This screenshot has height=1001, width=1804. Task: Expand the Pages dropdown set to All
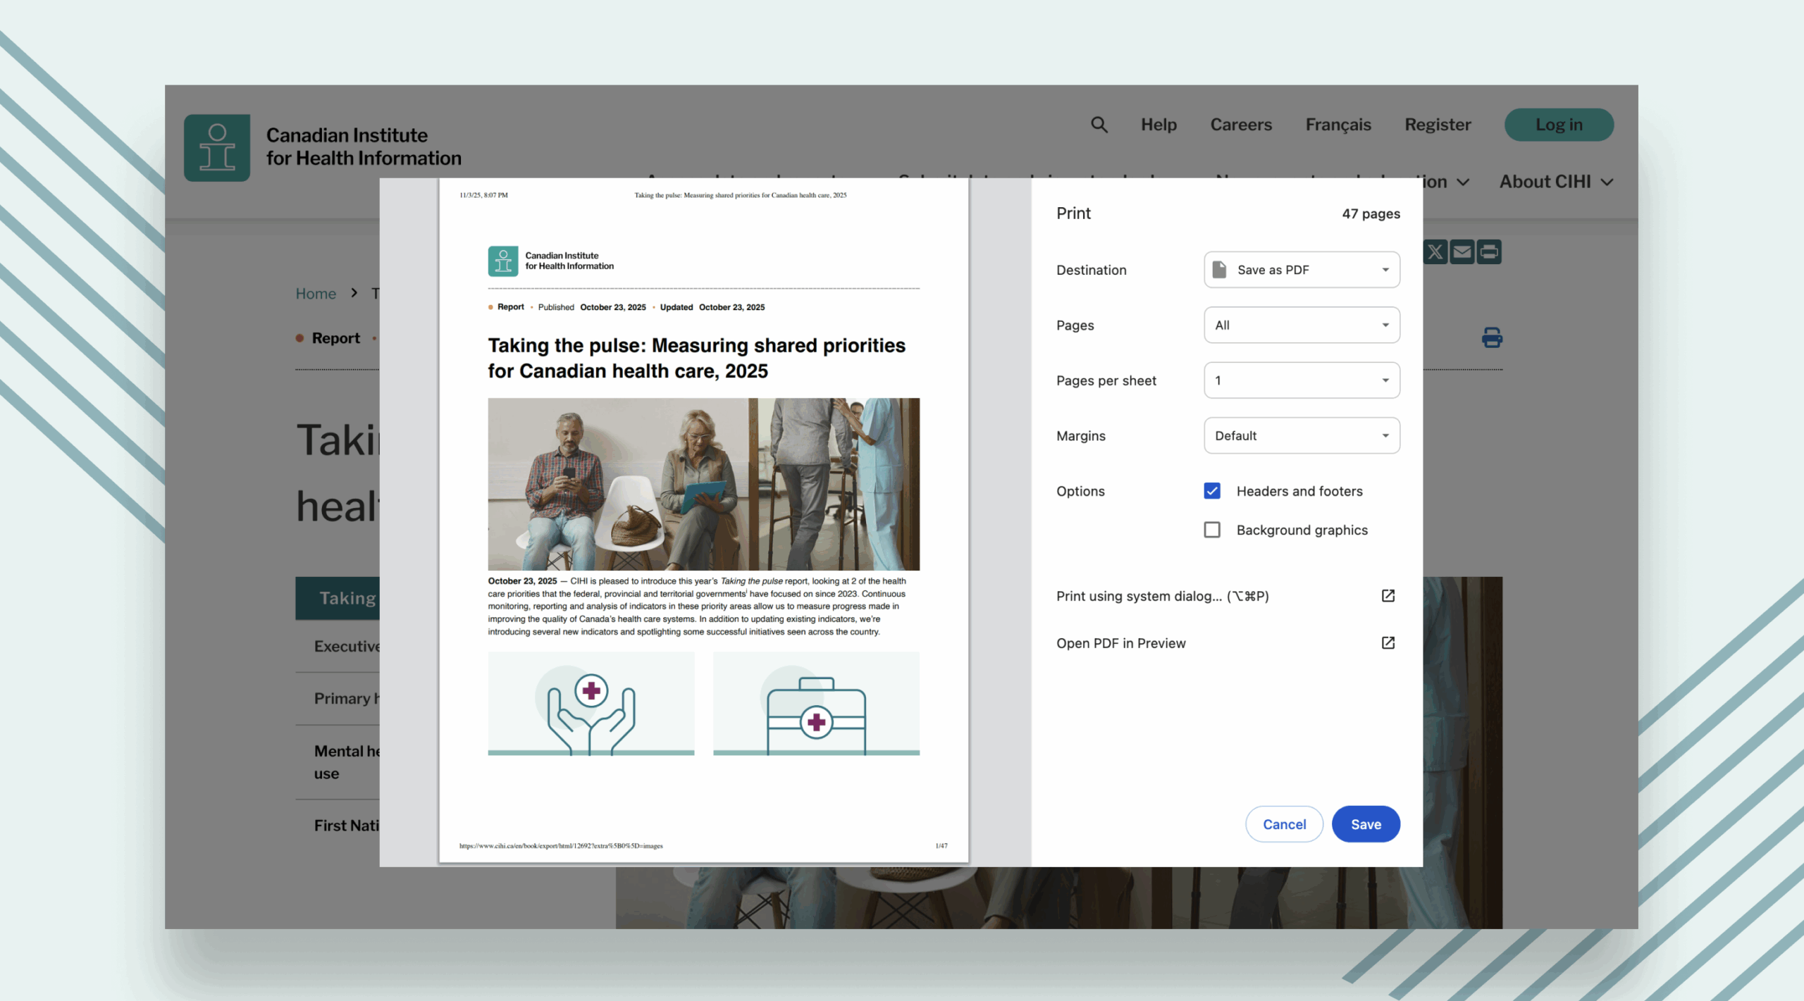(x=1301, y=325)
